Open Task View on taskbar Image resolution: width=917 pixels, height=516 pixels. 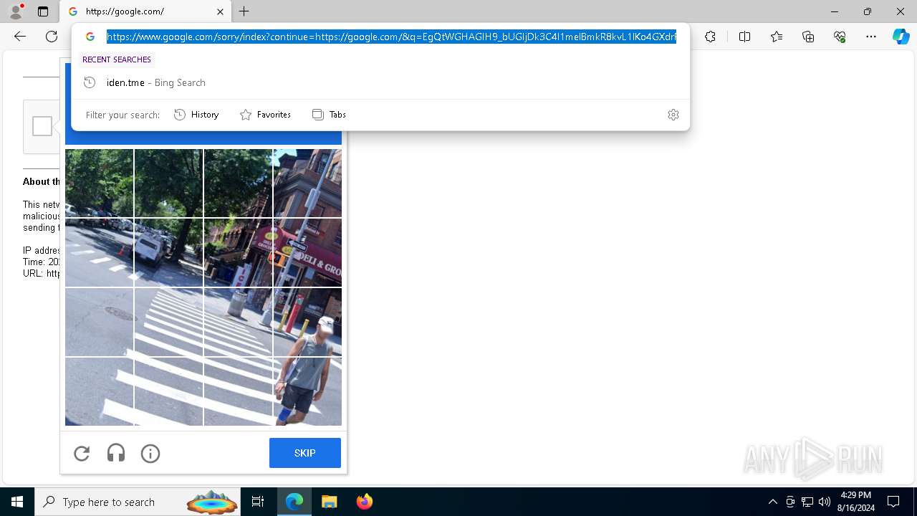[258, 502]
